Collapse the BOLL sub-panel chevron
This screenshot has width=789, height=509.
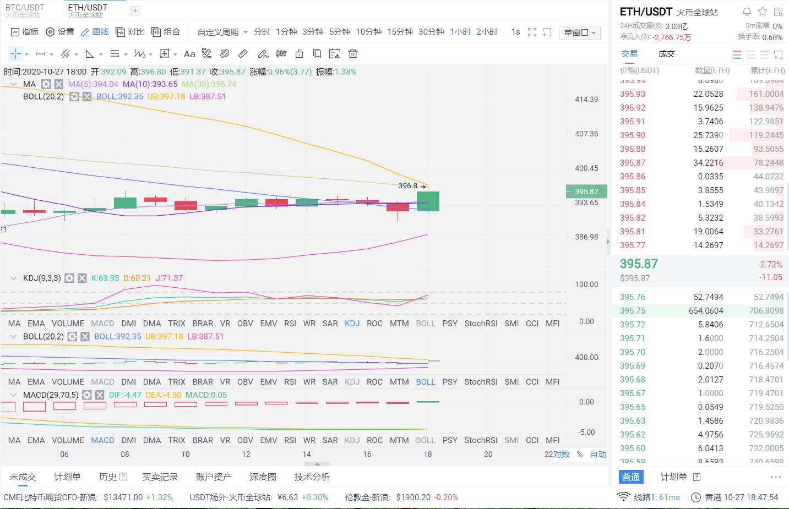[13, 336]
